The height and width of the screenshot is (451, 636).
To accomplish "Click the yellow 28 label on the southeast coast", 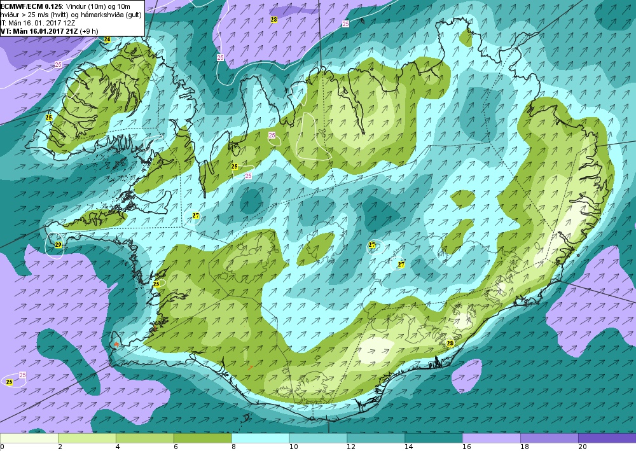I will (450, 343).
